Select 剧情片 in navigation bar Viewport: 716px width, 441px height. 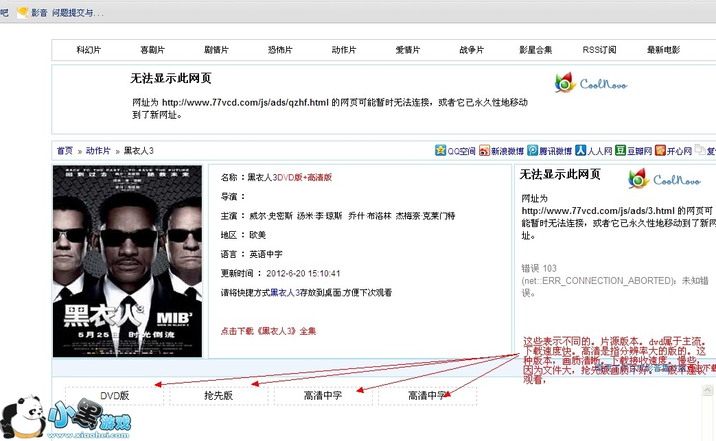point(216,49)
